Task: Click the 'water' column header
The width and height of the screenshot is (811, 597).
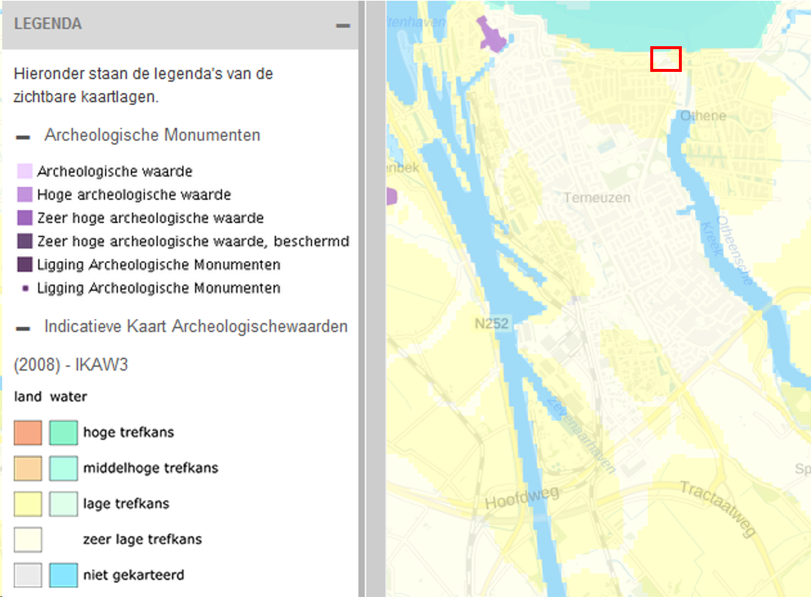Action: point(68,397)
